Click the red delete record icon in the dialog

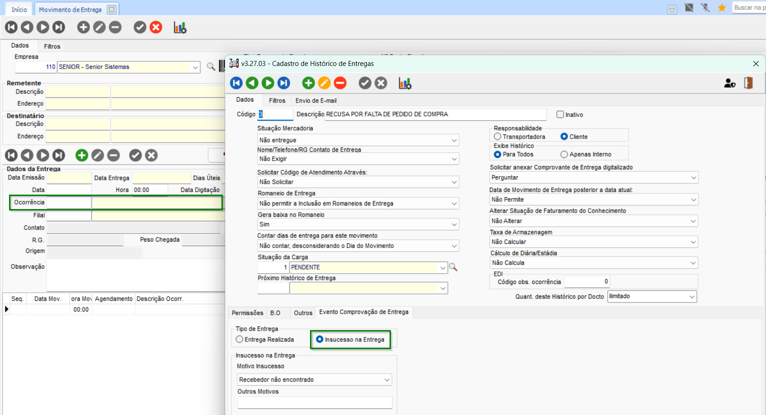(x=340, y=83)
